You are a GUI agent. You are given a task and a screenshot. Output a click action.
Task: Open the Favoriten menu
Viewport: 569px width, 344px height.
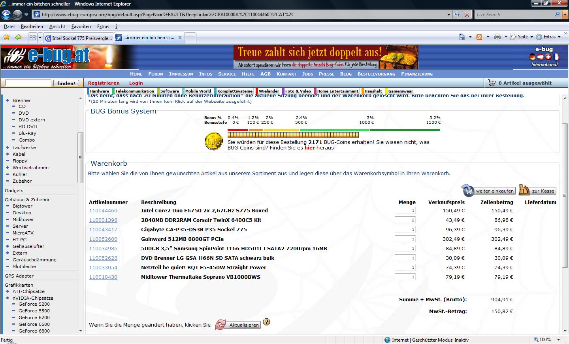pyautogui.click(x=81, y=26)
